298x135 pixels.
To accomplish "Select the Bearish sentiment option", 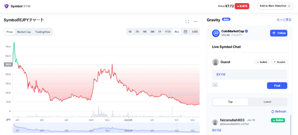I will [279, 62].
